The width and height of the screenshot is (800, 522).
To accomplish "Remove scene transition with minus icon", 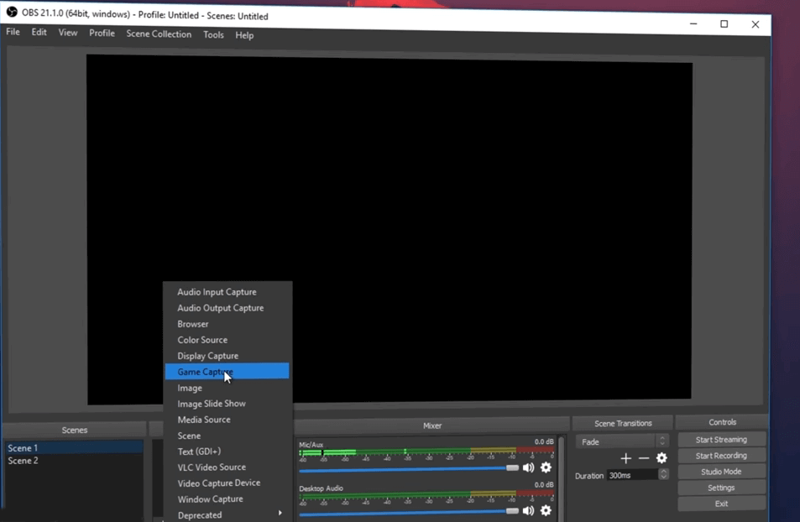I will point(644,458).
